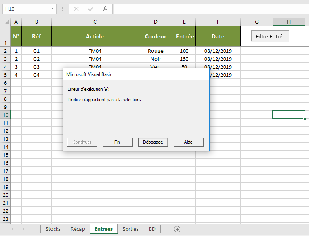309x236 pixels.
Task: Click the Cancel X icon in formula bar
Action: click(76, 9)
